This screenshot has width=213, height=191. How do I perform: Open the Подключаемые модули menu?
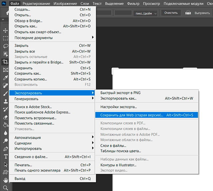pyautogui.click(x=183, y=4)
